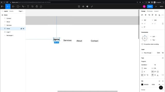
Task: Click the constrain proportions icon
Action: tap(163, 24)
